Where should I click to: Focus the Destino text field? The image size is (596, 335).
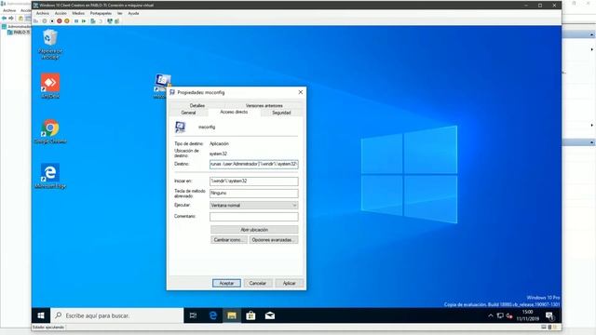coord(254,164)
